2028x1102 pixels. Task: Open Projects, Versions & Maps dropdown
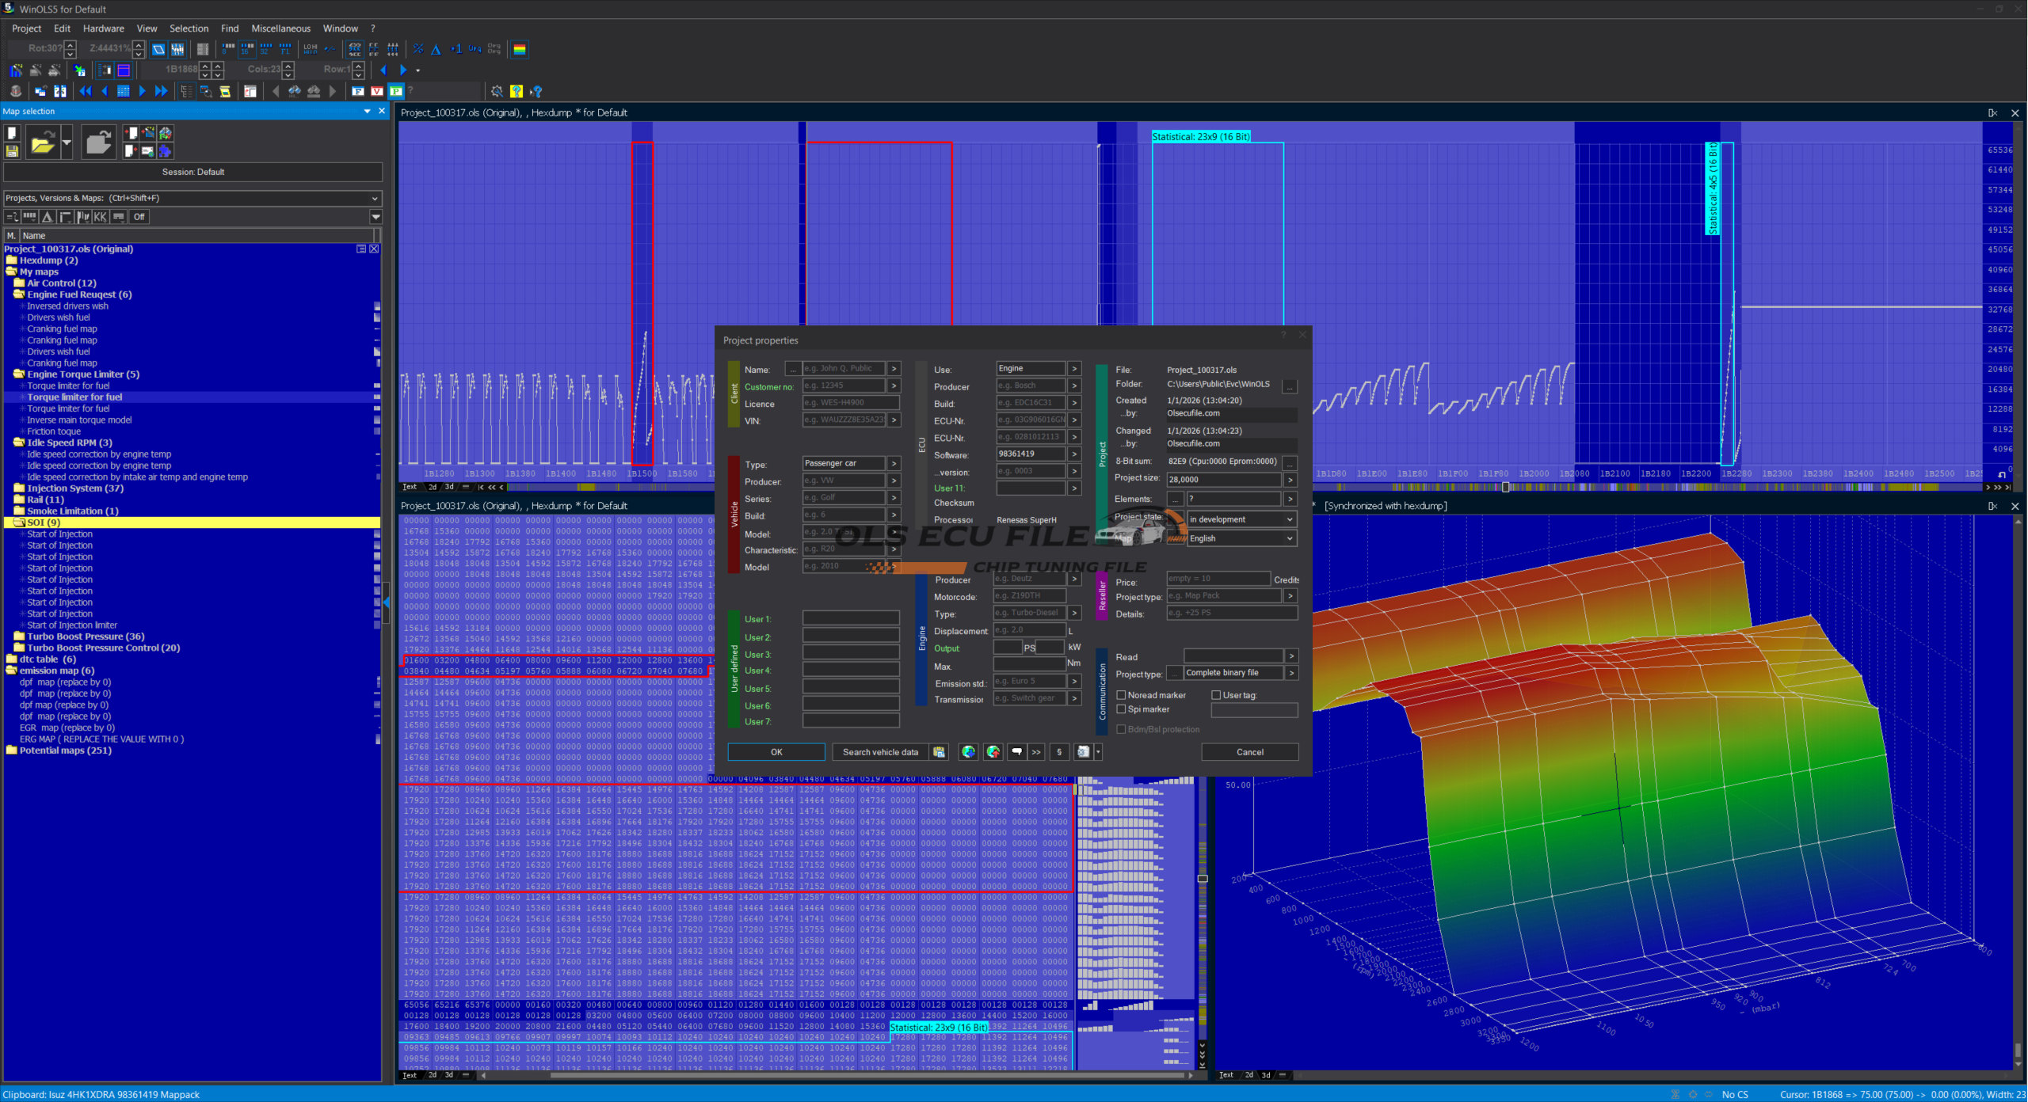[x=375, y=198]
